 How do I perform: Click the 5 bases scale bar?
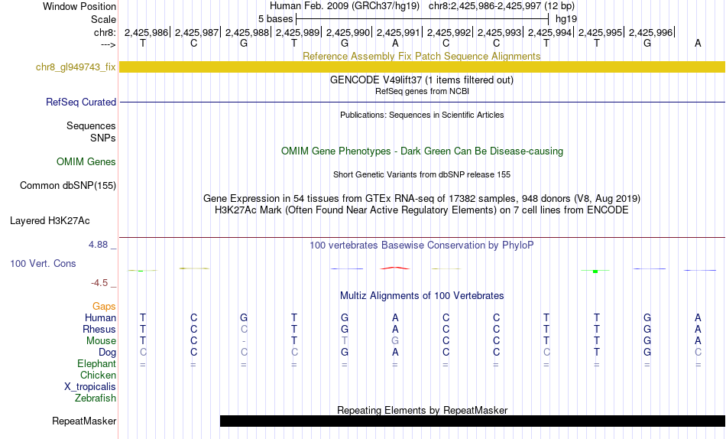(423, 19)
